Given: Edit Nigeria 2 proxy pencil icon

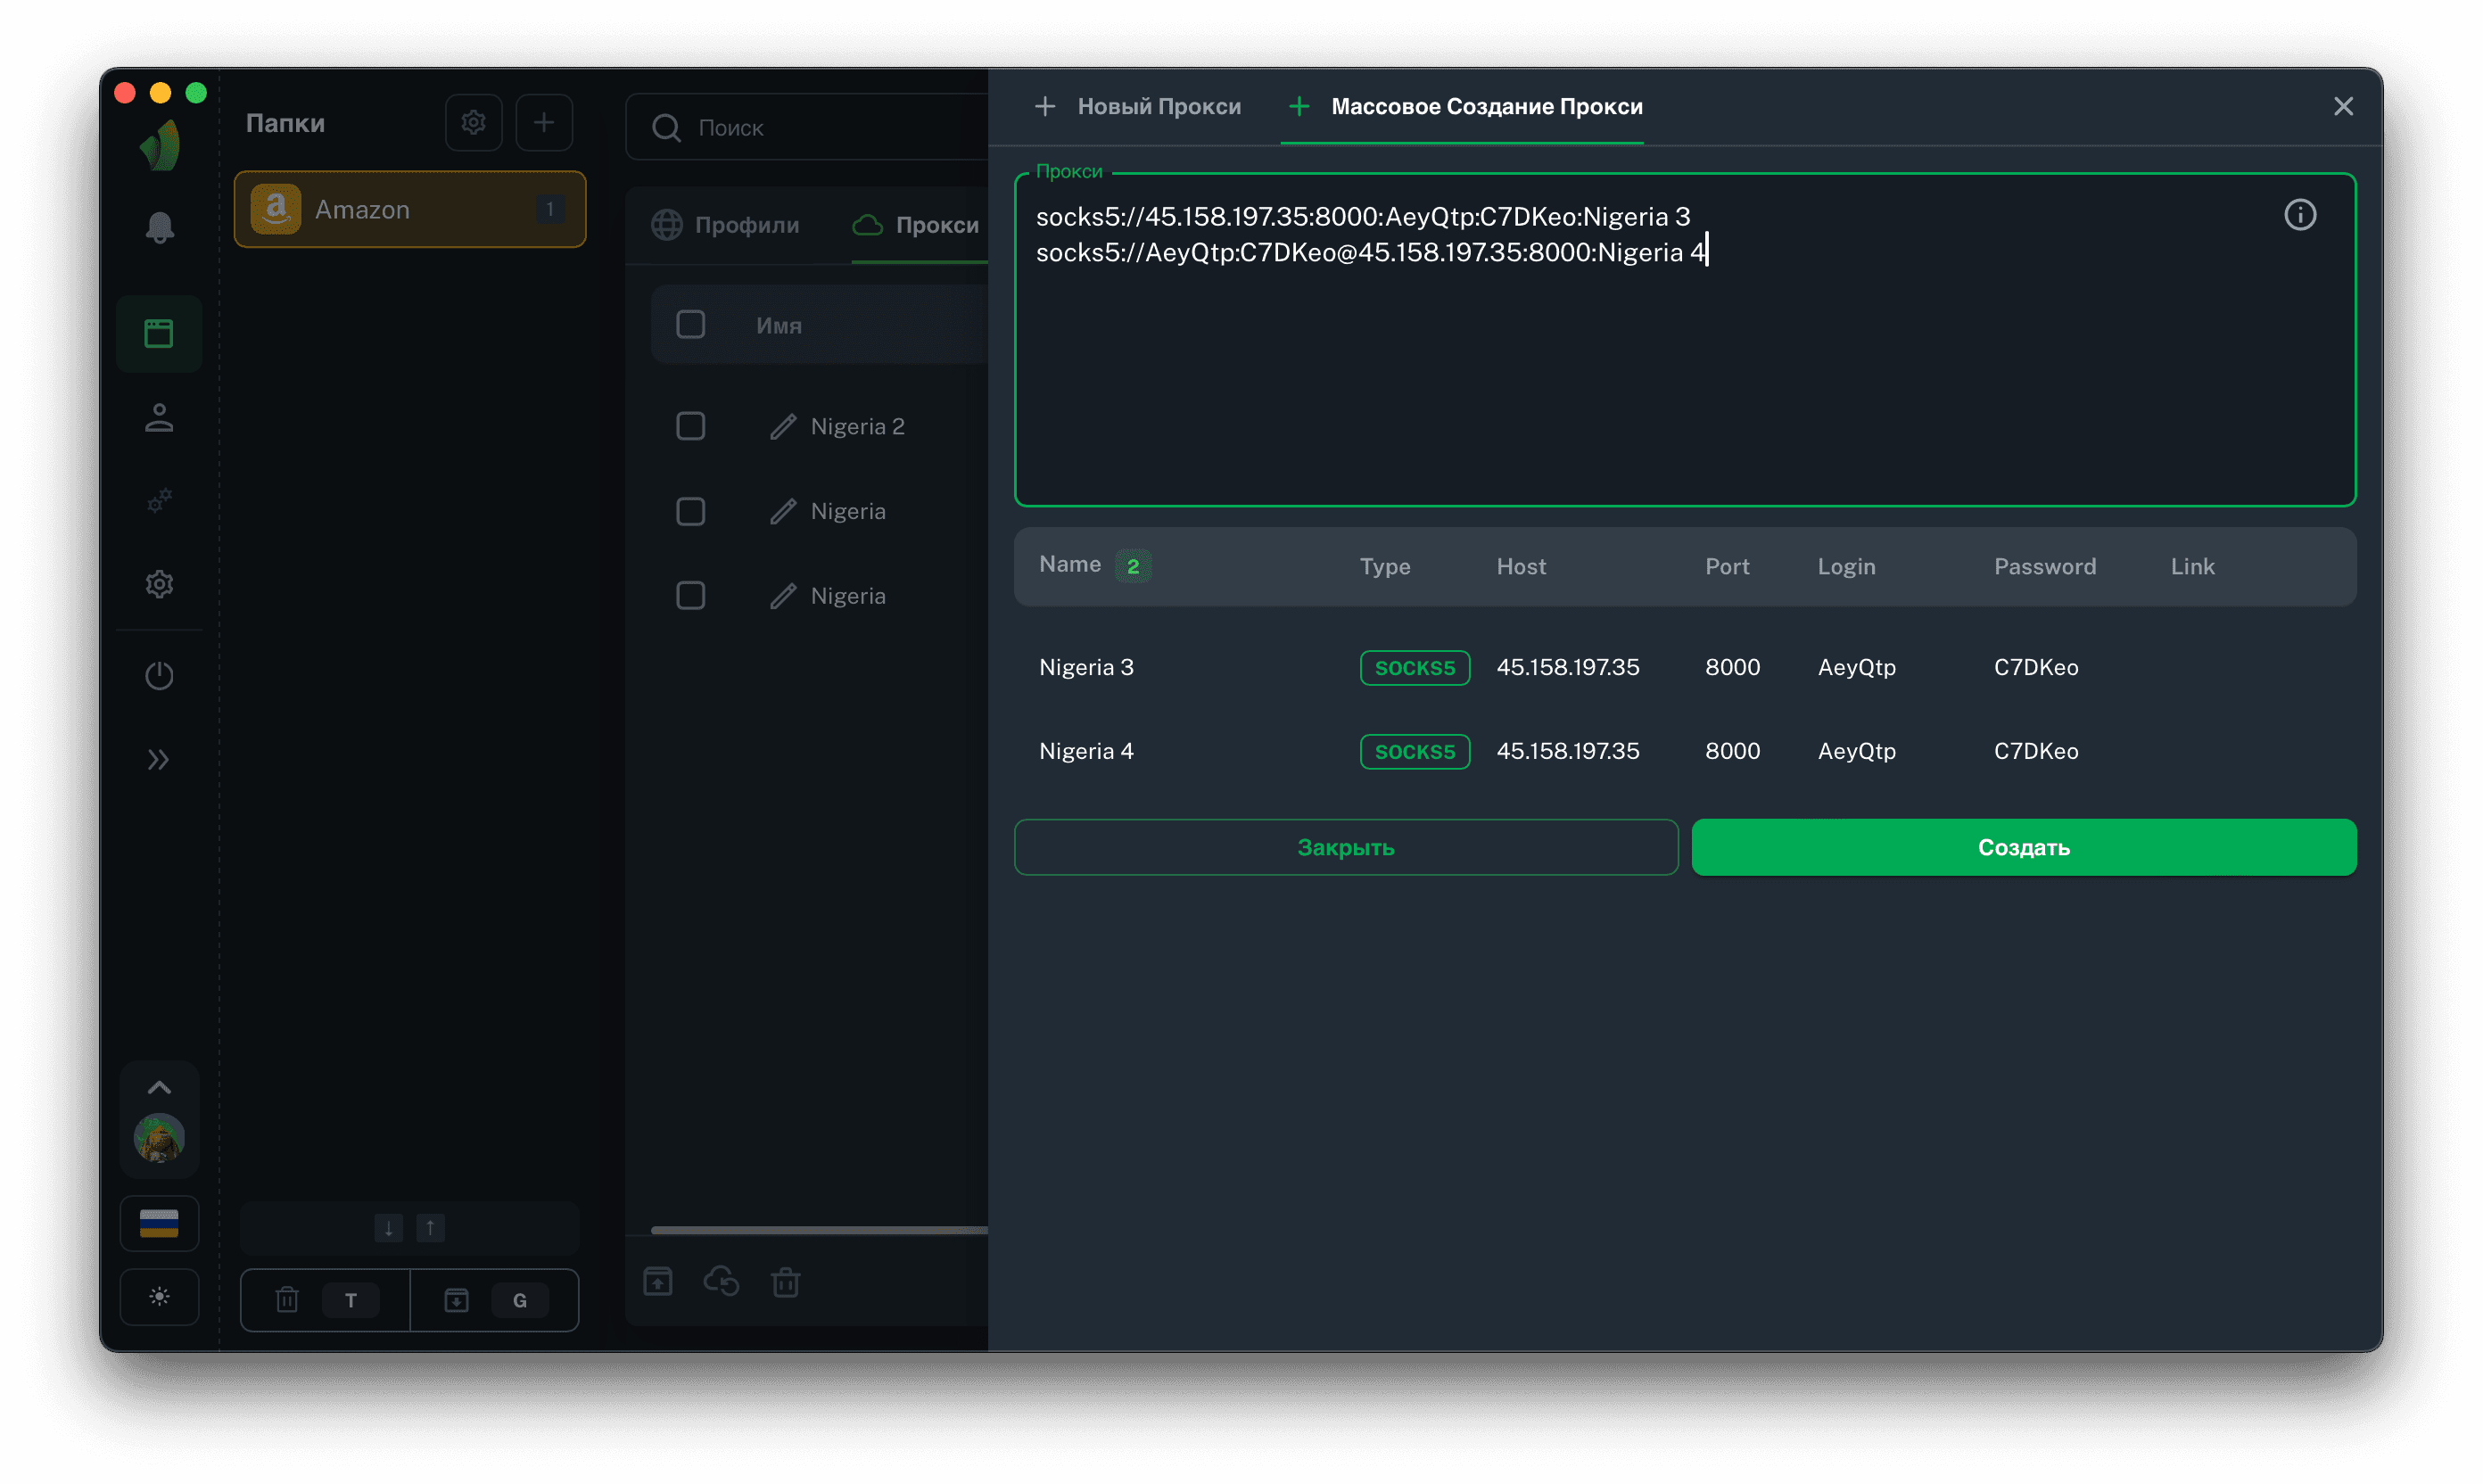Looking at the screenshot, I should tap(783, 427).
